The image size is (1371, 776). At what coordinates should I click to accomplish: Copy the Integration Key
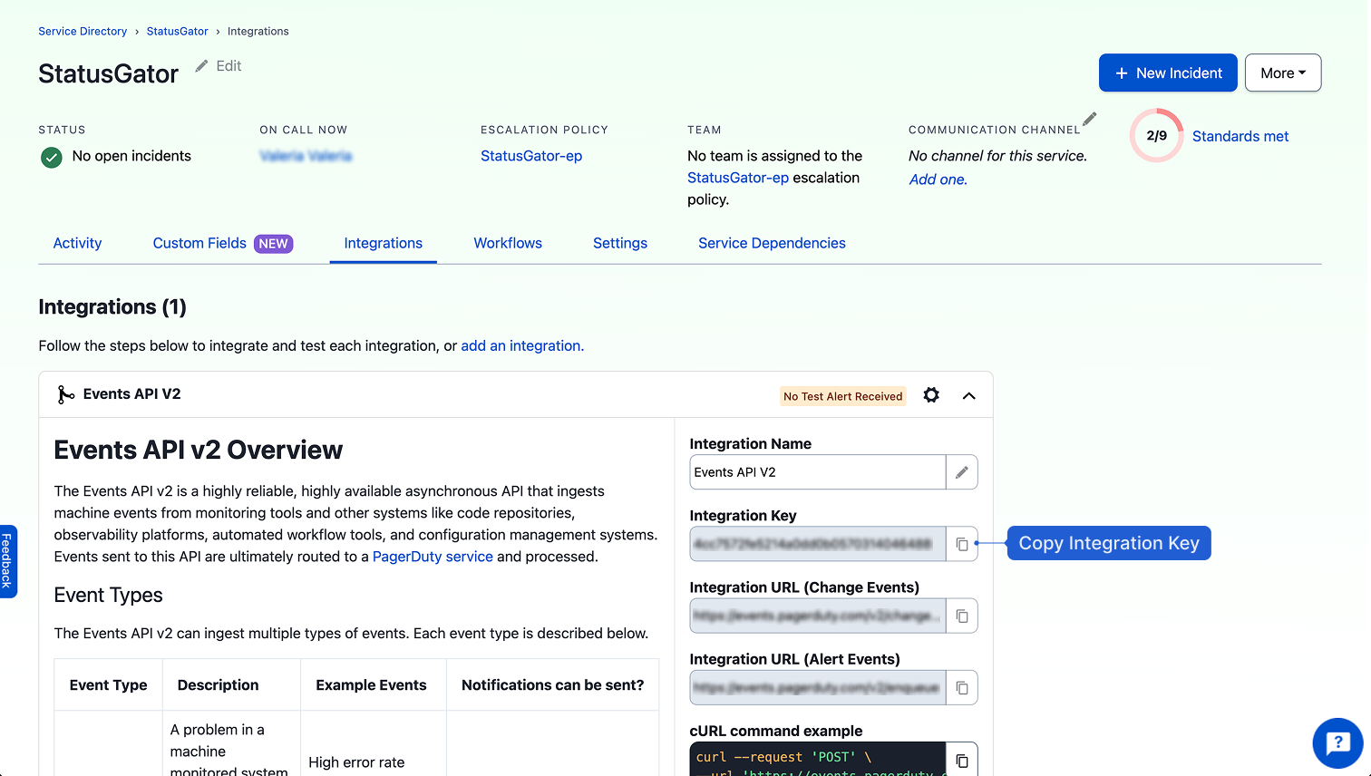tap(962, 544)
